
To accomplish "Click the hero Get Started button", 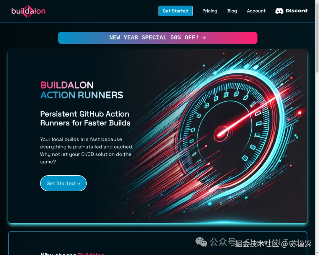I will click(x=63, y=183).
